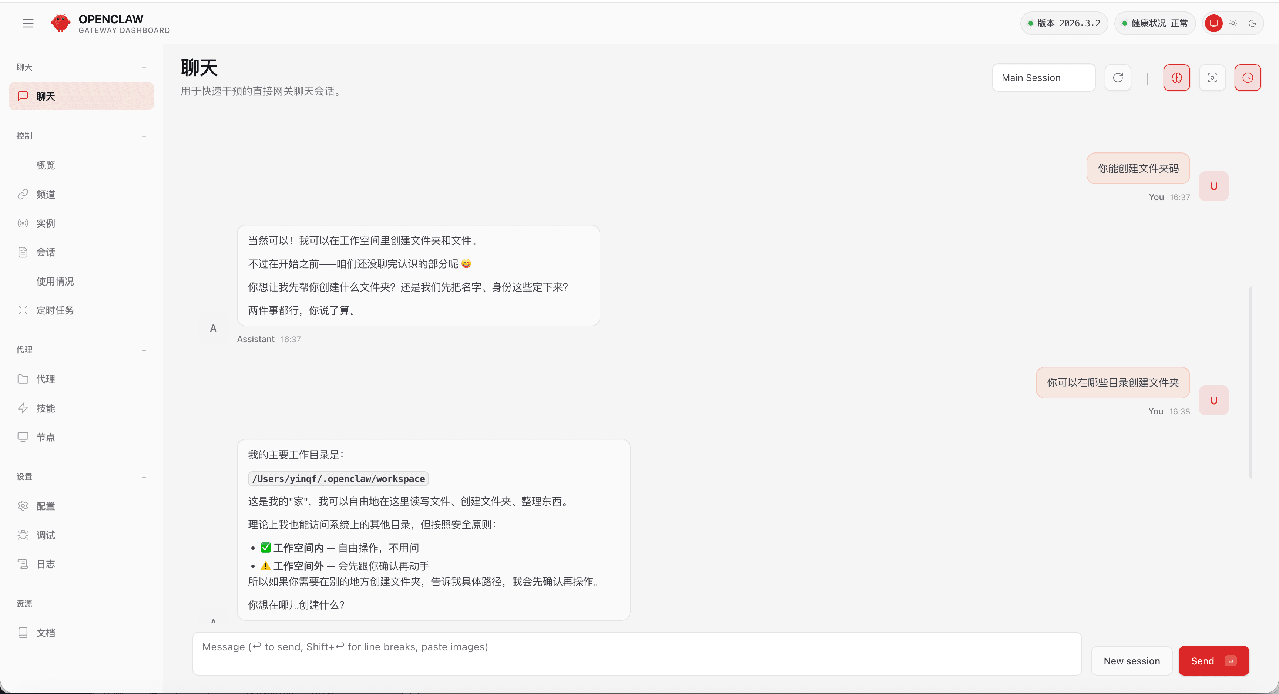Switch to the 会话 sidebar entry

tap(46, 252)
